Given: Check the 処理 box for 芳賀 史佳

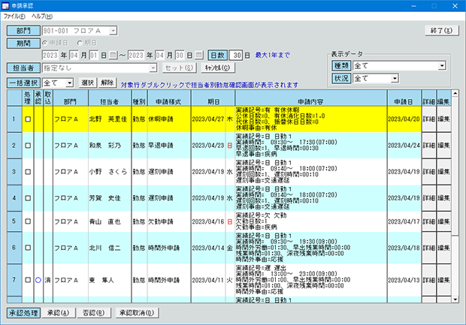Looking at the screenshot, I should [28, 198].
